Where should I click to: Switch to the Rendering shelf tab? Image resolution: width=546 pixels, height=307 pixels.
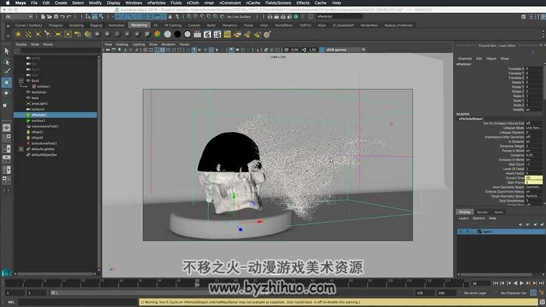[x=140, y=25]
